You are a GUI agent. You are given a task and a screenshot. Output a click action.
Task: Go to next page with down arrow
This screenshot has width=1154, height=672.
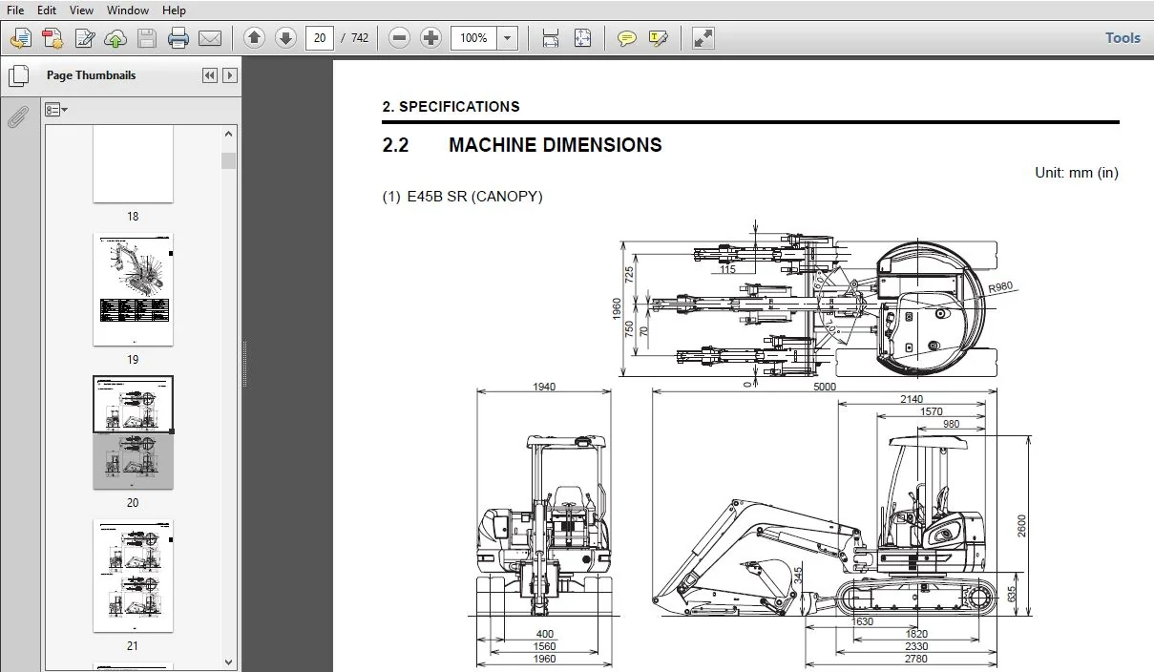coord(285,38)
